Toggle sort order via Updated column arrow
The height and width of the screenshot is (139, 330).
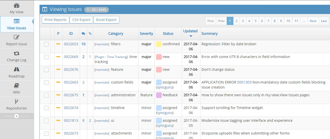191,36
